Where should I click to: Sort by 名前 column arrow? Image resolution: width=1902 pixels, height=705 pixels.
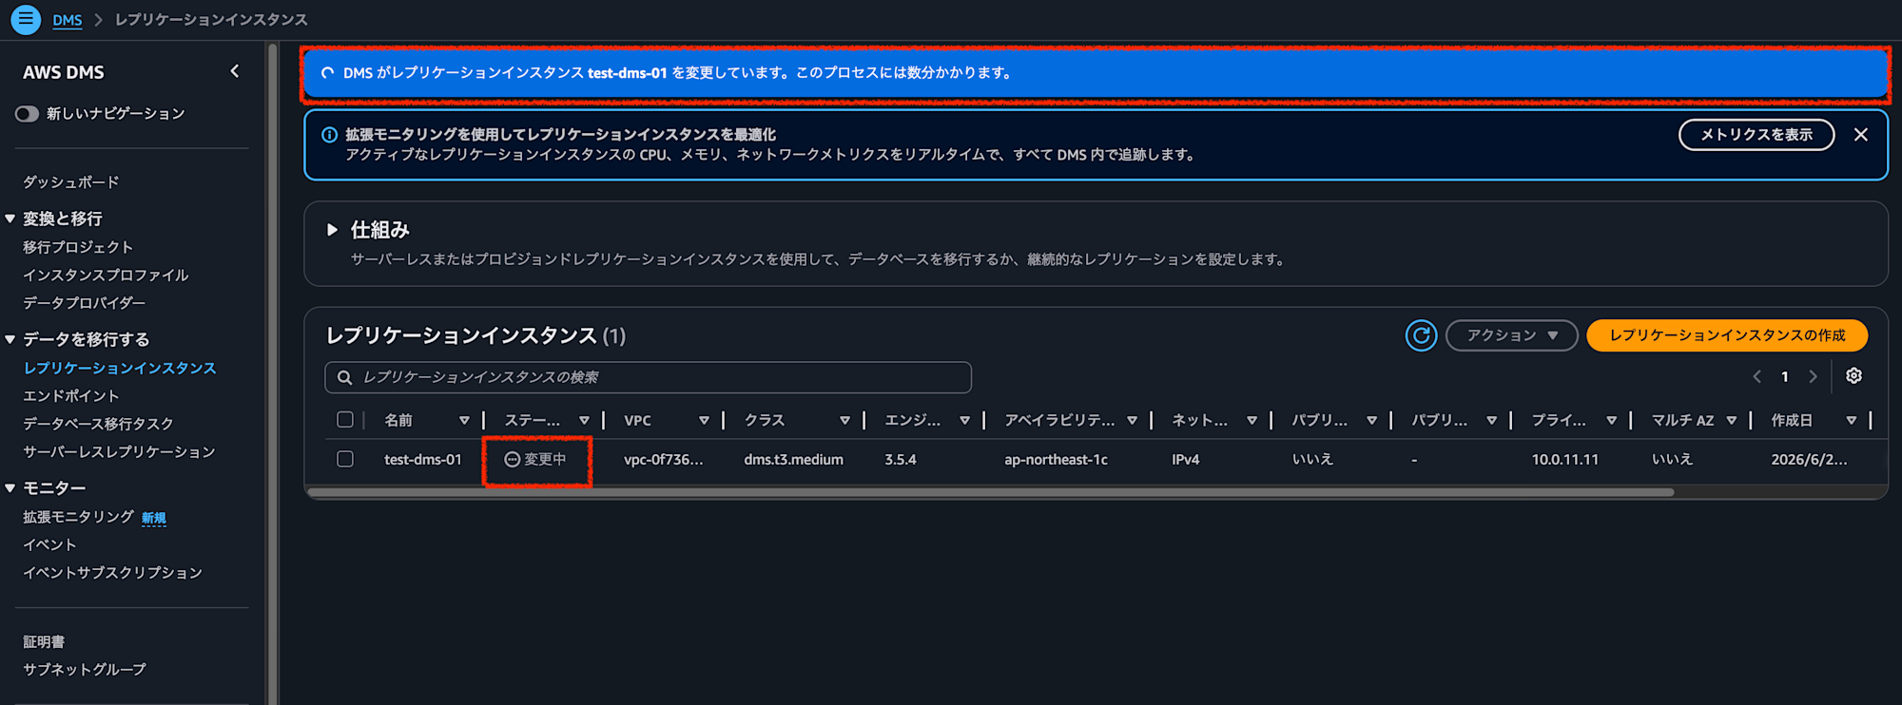point(464,421)
